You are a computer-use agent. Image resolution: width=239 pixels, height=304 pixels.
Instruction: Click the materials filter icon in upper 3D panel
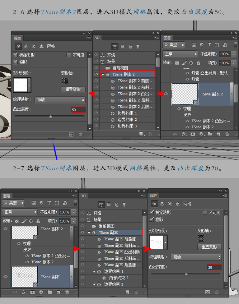tap(130, 46)
